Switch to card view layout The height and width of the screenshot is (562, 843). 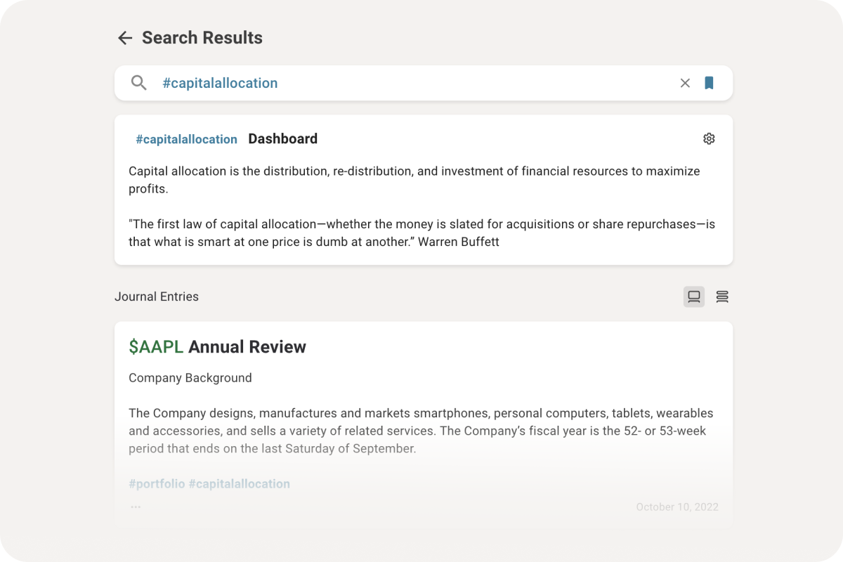tap(694, 296)
